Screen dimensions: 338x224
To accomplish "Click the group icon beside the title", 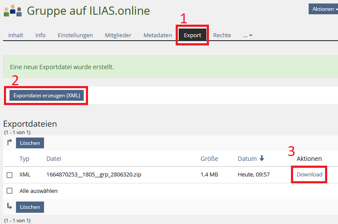I will click(13, 11).
